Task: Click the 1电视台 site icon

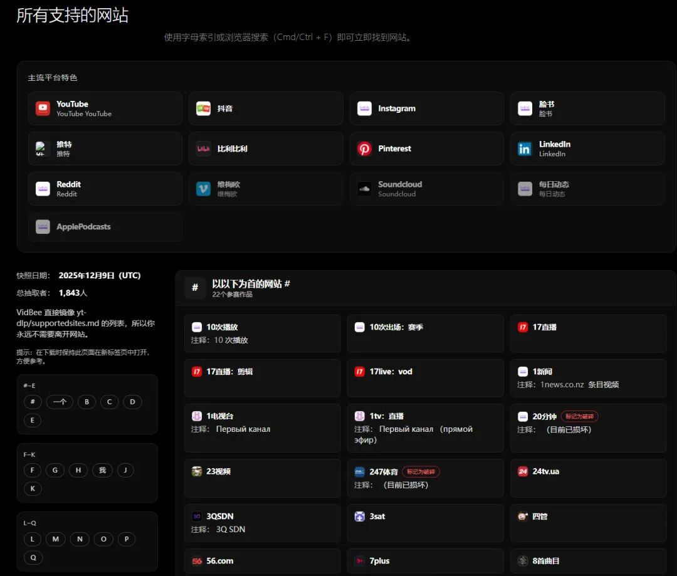Action: click(196, 416)
